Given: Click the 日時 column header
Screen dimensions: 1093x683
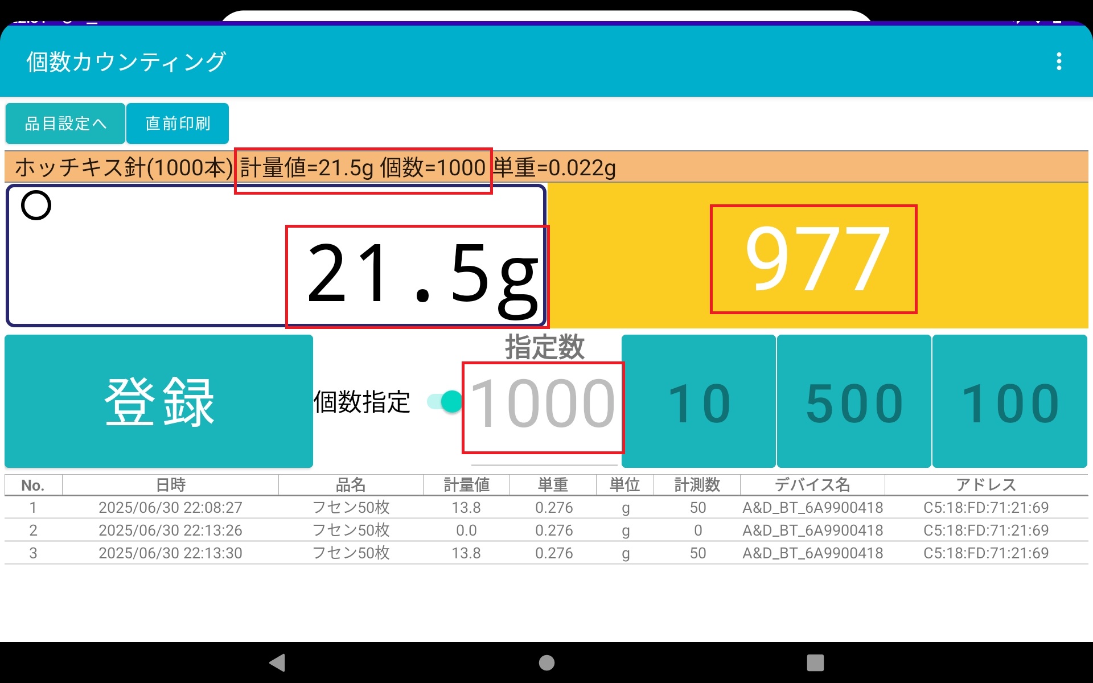Looking at the screenshot, I should [170, 485].
